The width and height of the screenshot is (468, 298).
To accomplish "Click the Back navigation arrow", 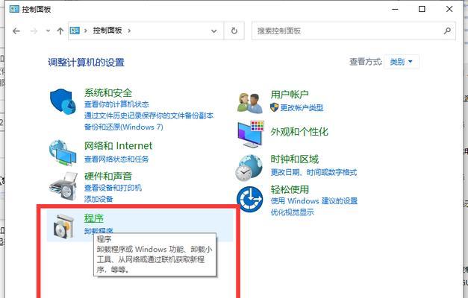I will (16, 31).
